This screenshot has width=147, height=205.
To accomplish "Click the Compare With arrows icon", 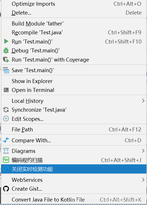I will [6, 140].
